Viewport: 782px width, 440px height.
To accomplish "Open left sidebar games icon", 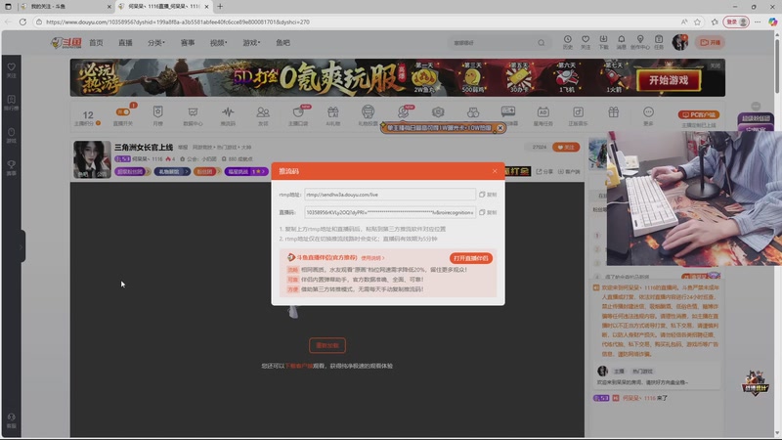I will (x=11, y=135).
